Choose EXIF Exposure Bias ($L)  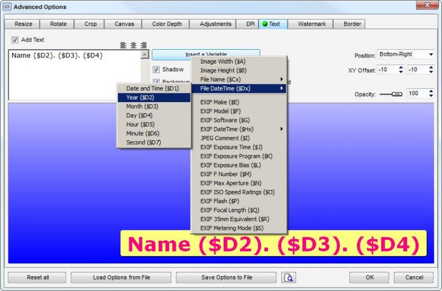[239, 165]
